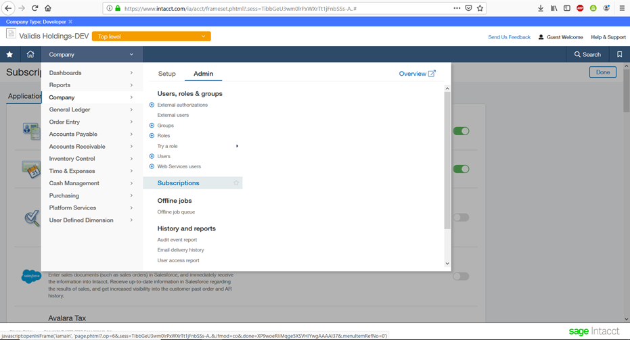Viewport: 630px width, 340px height.
Task: Toggle the second green subscription switch
Action: 461,169
